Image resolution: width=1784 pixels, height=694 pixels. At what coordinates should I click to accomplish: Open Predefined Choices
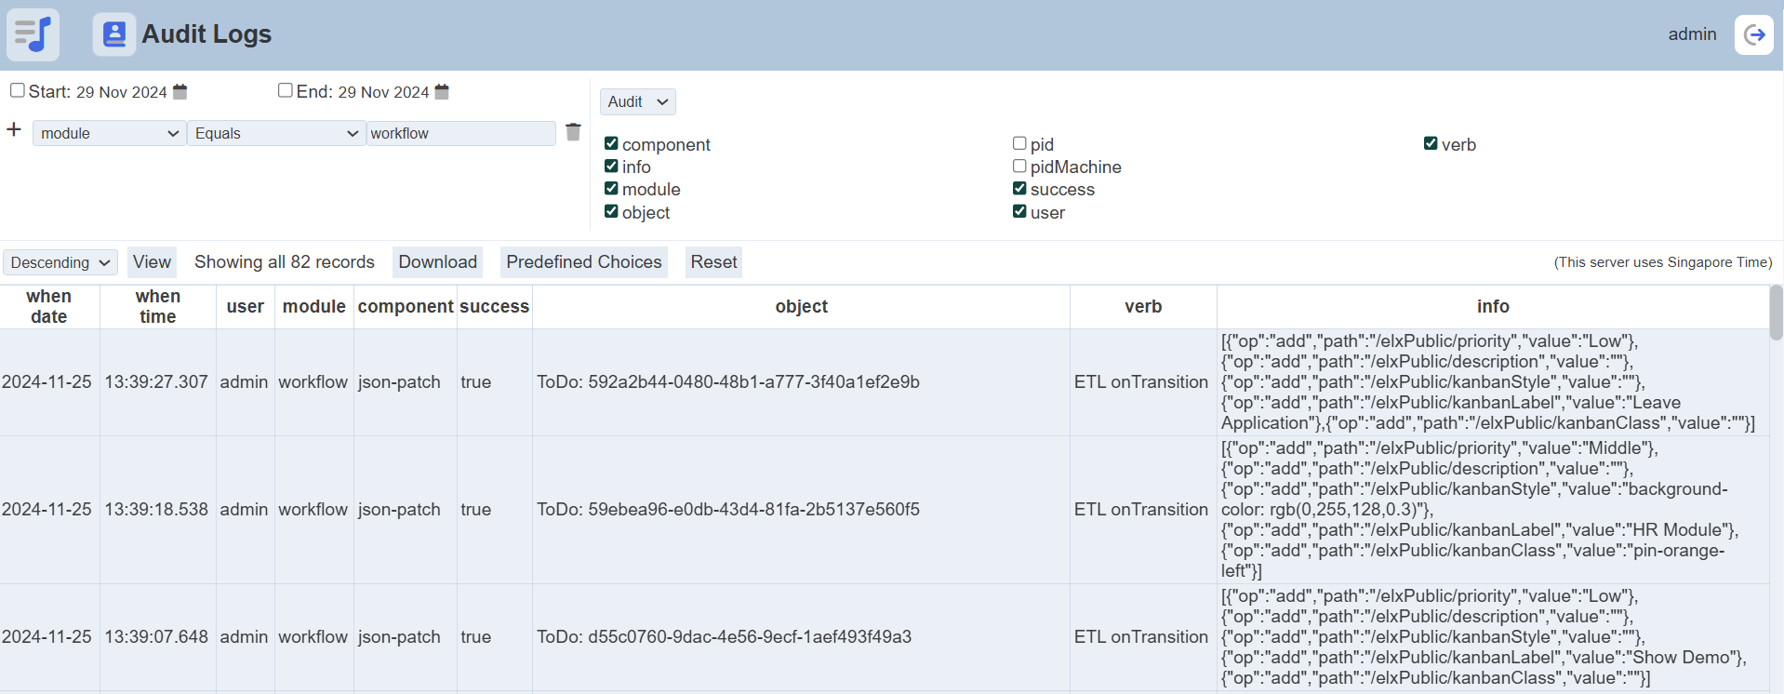[583, 262]
